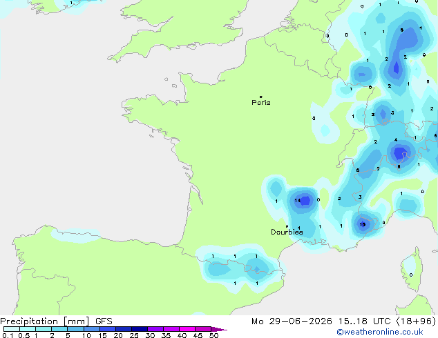Click the Dourbies location label

pos(287,232)
